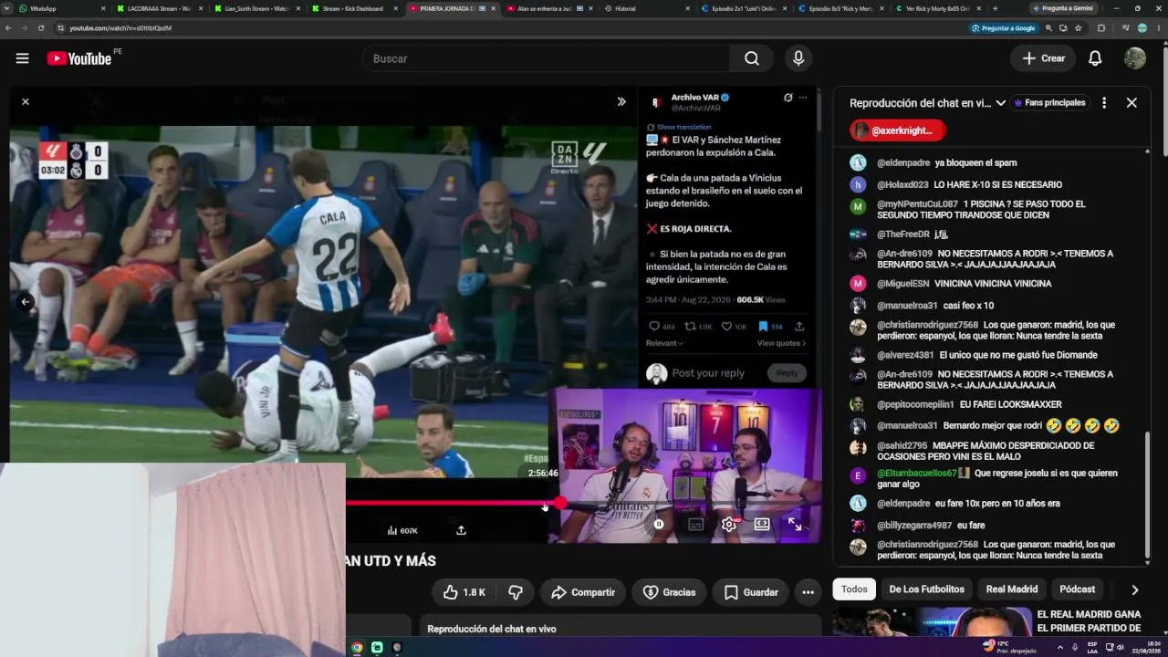Click Preguntar a Google in address bar
The width and height of the screenshot is (1168, 657).
coord(1003,28)
